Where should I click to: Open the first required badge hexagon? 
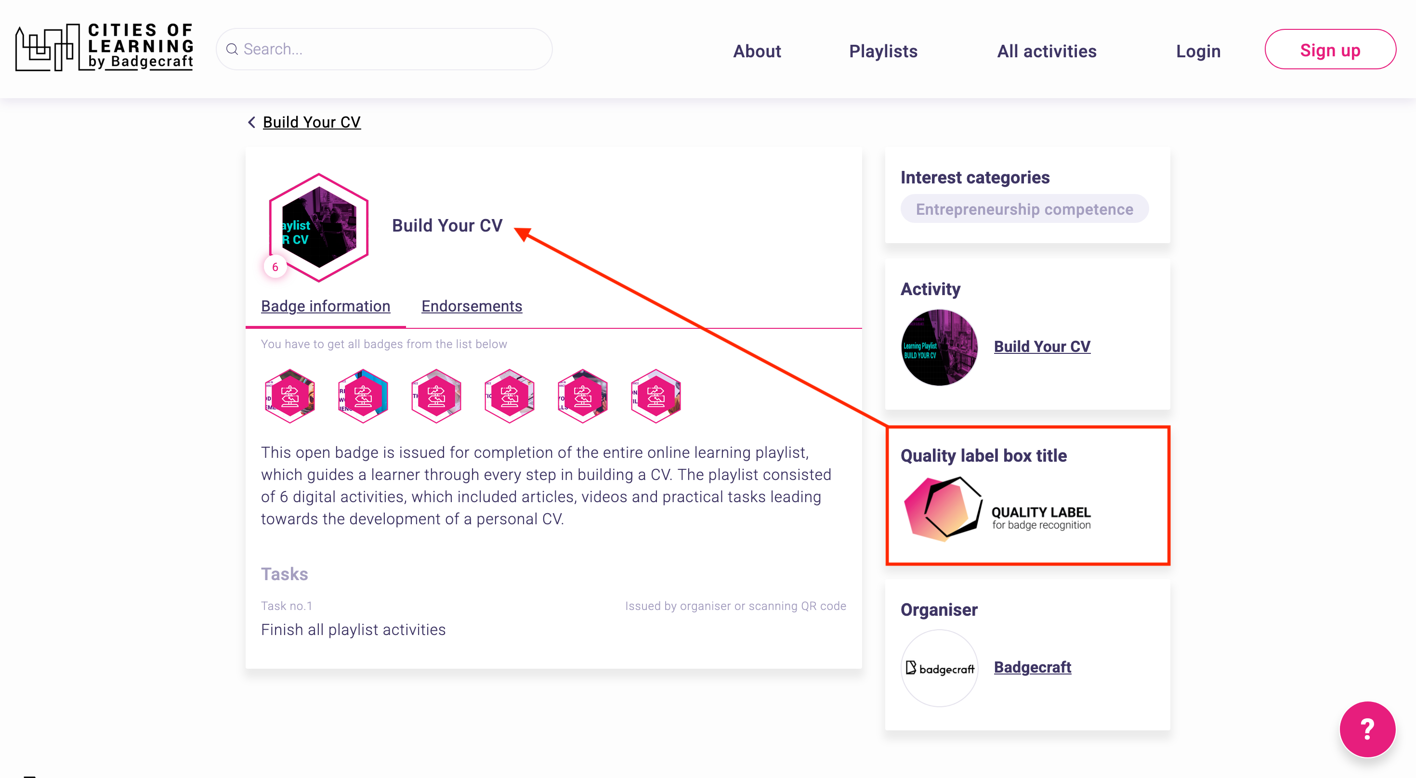(289, 396)
